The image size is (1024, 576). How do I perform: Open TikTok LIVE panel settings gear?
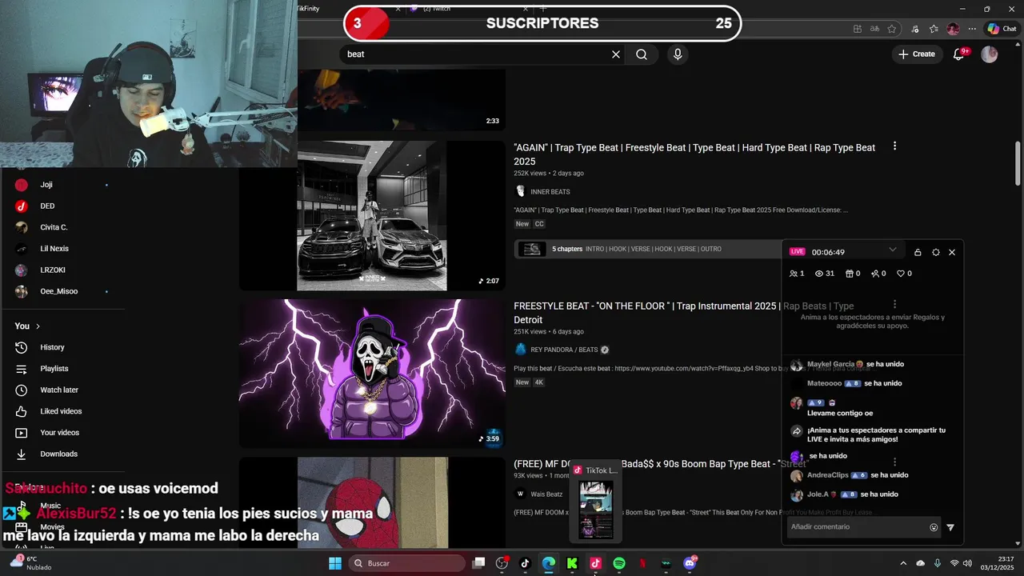[936, 252]
